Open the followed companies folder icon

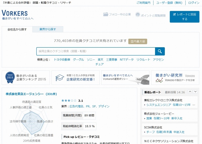click(106, 14)
